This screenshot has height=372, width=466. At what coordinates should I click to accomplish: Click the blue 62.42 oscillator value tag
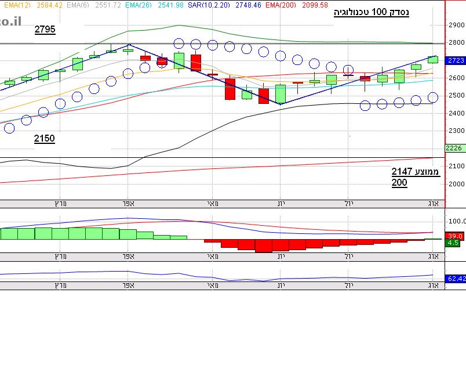(454, 279)
